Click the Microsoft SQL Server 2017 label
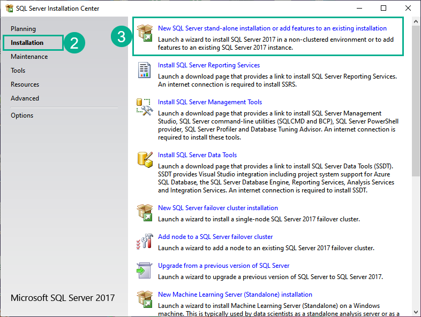421x317 pixels. 63,298
